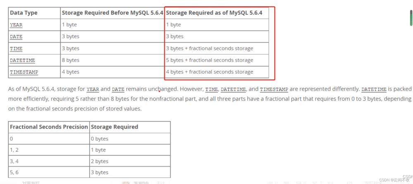Open the DATETIME link in the table's first column
This screenshot has width=413, height=184.
22,61
